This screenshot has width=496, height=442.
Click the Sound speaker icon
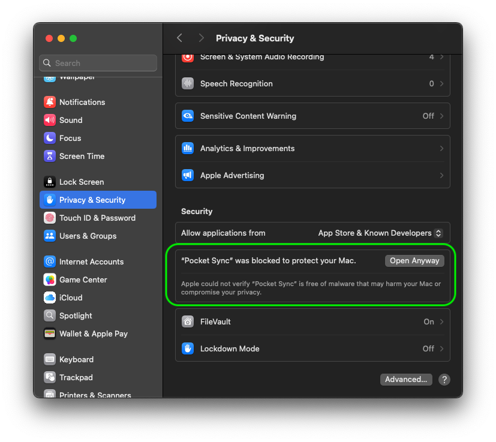point(50,120)
